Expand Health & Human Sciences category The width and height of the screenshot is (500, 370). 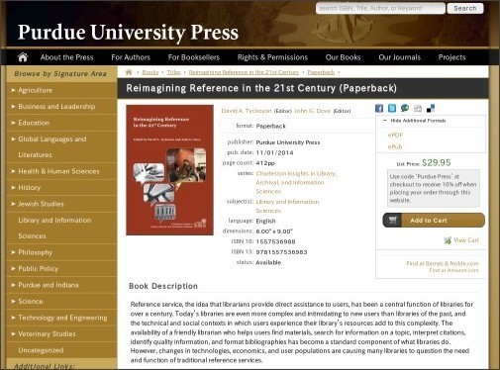[13, 171]
